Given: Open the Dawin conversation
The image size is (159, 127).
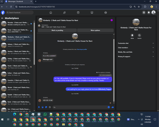Looking at the screenshot, I should pyautogui.click(x=17, y=67).
